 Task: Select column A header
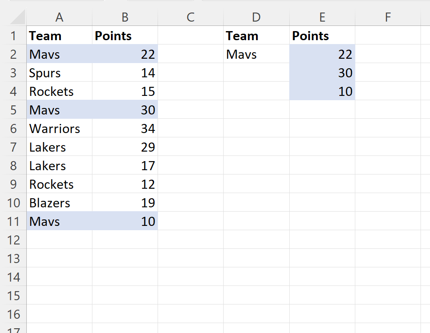[x=59, y=17]
